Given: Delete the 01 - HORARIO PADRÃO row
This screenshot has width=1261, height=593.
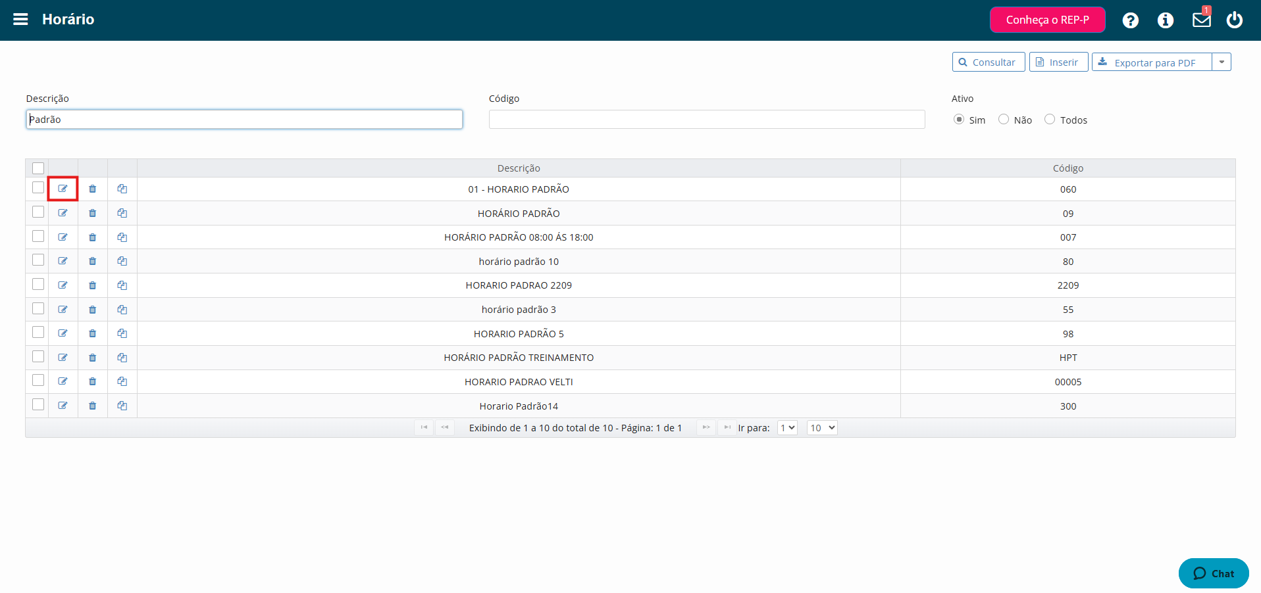Looking at the screenshot, I should (93, 189).
